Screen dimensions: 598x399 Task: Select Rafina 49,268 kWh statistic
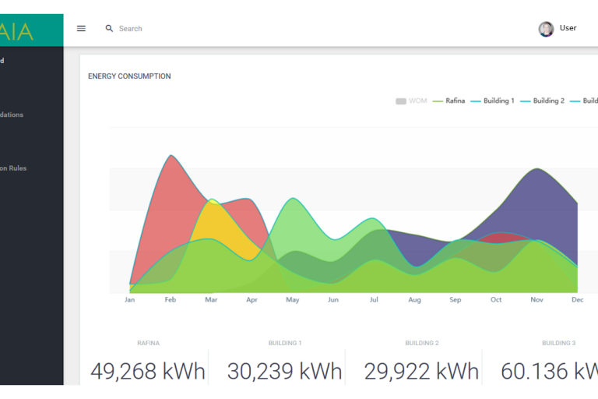tap(148, 371)
